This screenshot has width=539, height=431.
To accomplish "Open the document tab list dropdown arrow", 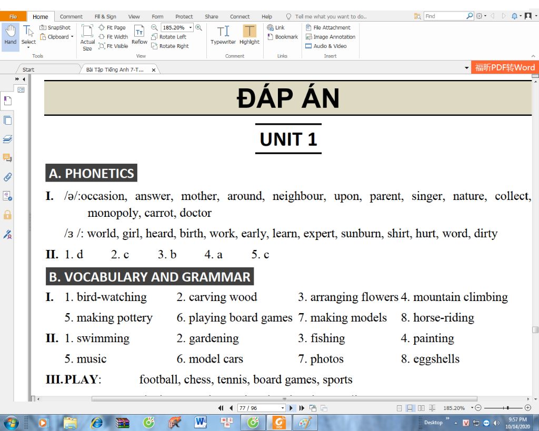I will pos(466,68).
